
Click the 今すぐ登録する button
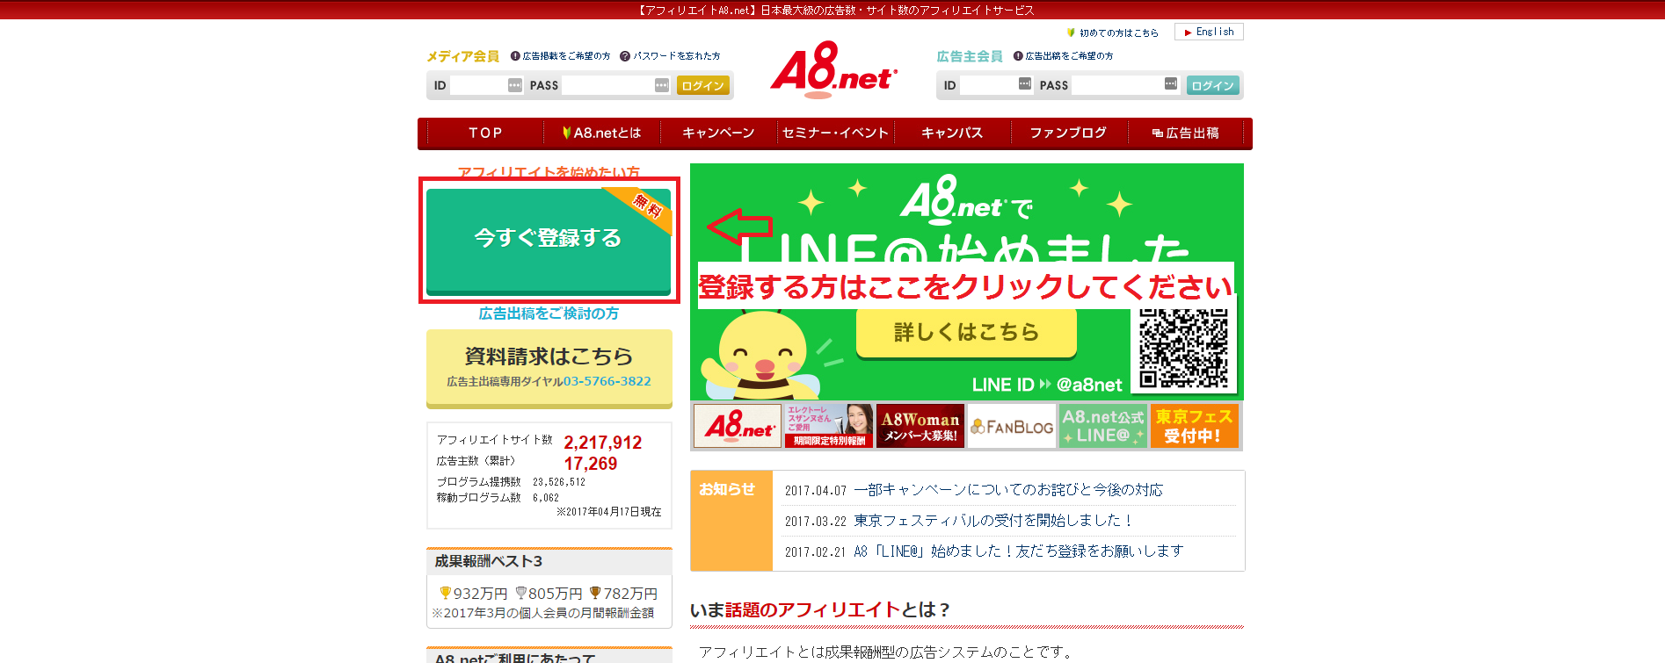pyautogui.click(x=549, y=241)
